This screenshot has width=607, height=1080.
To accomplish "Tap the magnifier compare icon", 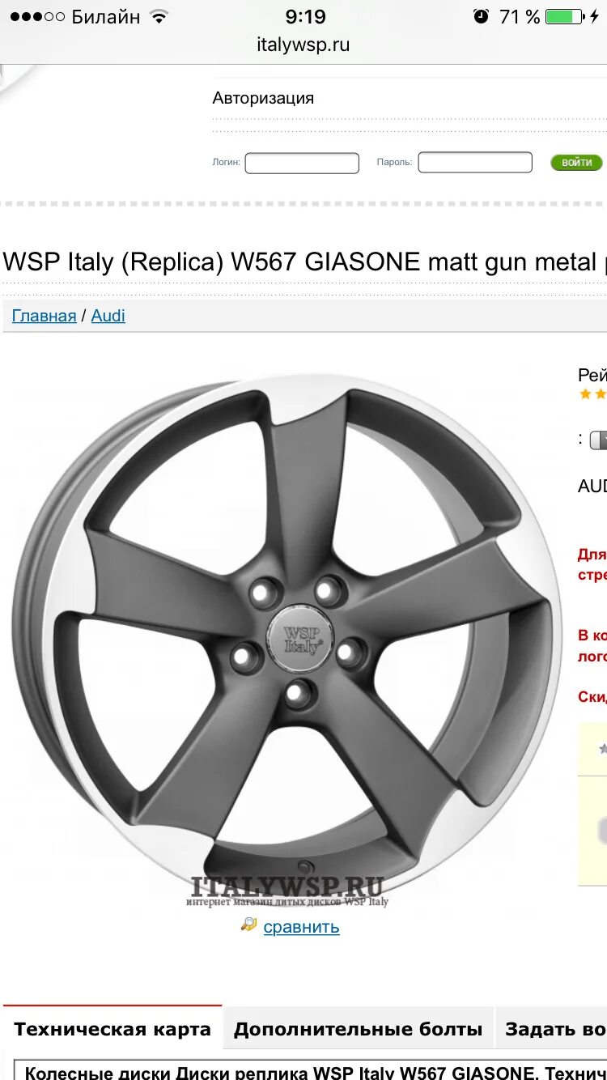I will pos(248,924).
